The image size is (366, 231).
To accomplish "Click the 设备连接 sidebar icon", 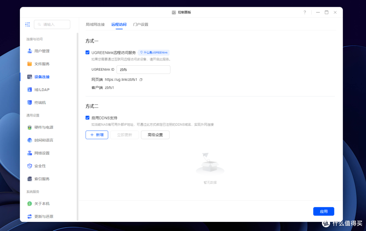I will tap(29, 77).
